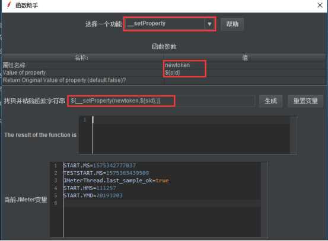
Task: Click the result area vertical scrollbar
Action: point(293,135)
